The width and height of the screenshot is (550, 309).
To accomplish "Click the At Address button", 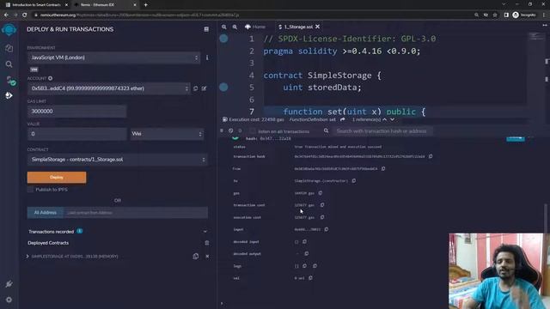I will click(x=46, y=213).
